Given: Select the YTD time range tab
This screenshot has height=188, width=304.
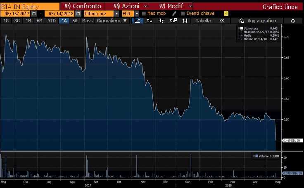Looking at the screenshot, I should 52,21.
